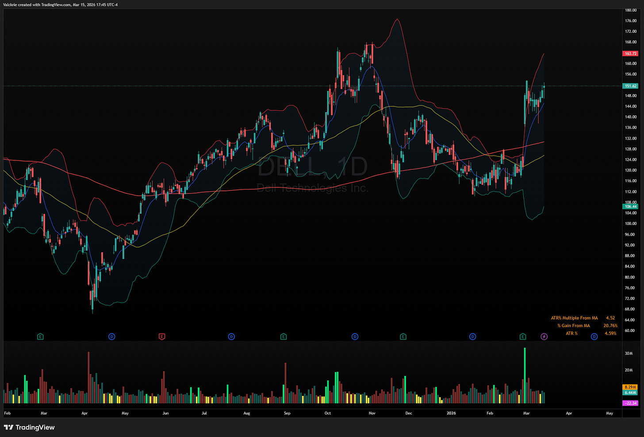Viewport: 644px width, 437px height.
Task: Click the Nov label on the time axis
Action: click(x=372, y=414)
